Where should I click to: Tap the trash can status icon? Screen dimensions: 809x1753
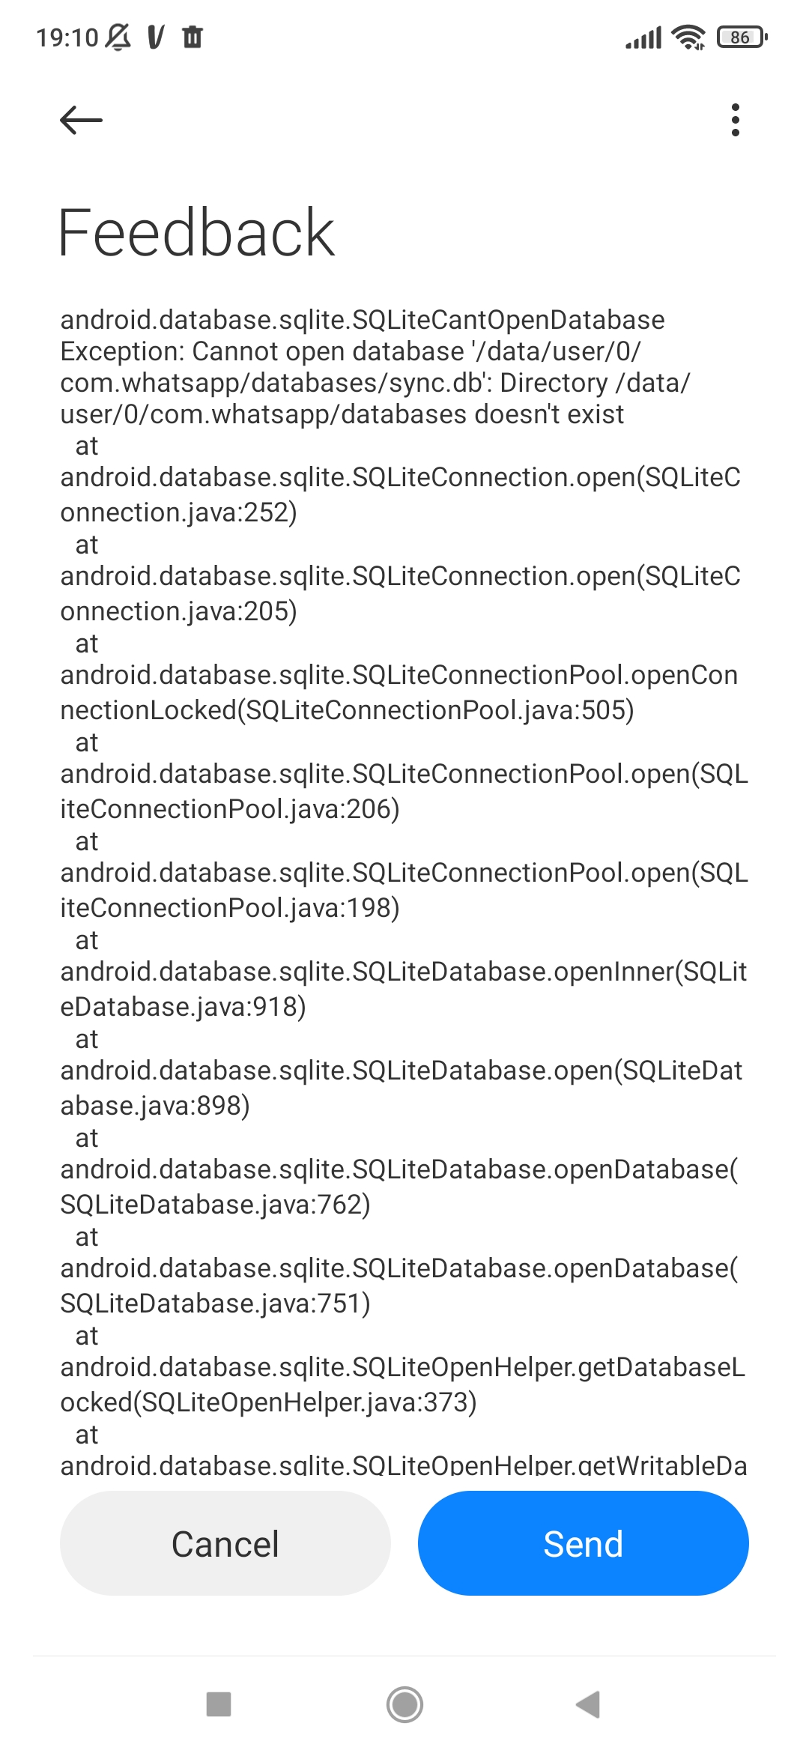pos(193,37)
